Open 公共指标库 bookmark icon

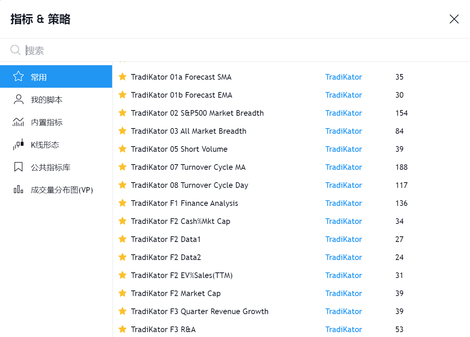(18, 167)
